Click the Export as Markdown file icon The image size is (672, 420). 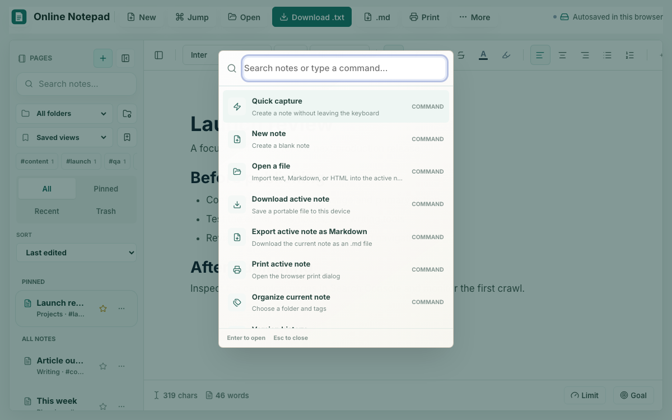click(x=237, y=237)
